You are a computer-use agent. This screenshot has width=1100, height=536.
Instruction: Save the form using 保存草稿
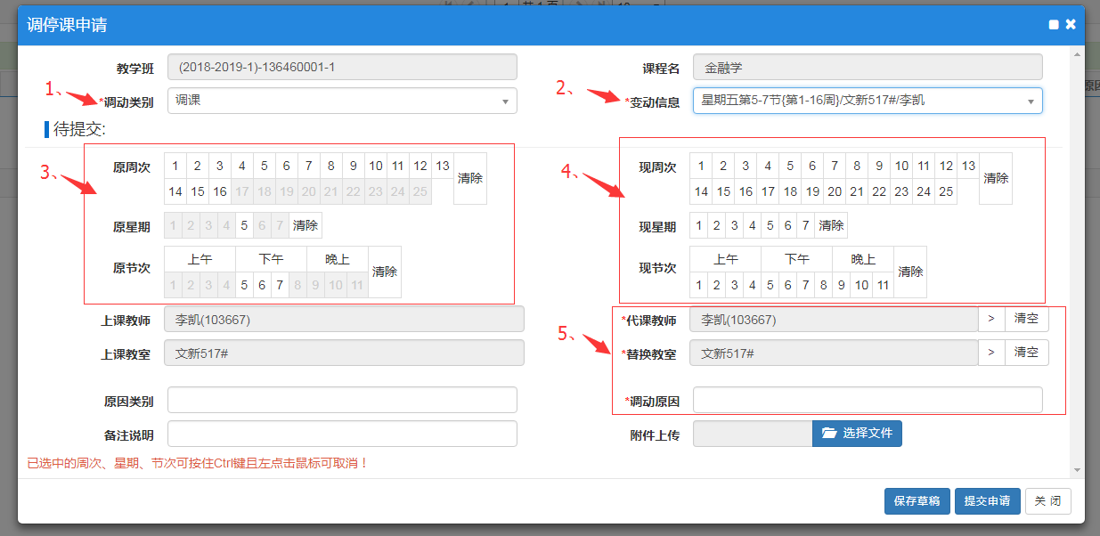(x=917, y=501)
